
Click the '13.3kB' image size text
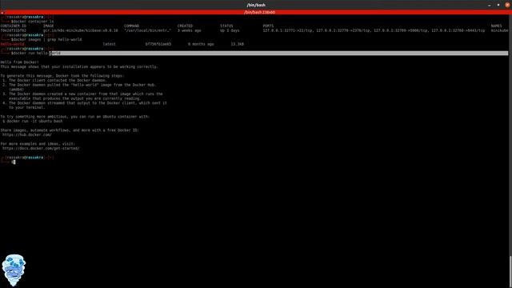[238, 44]
